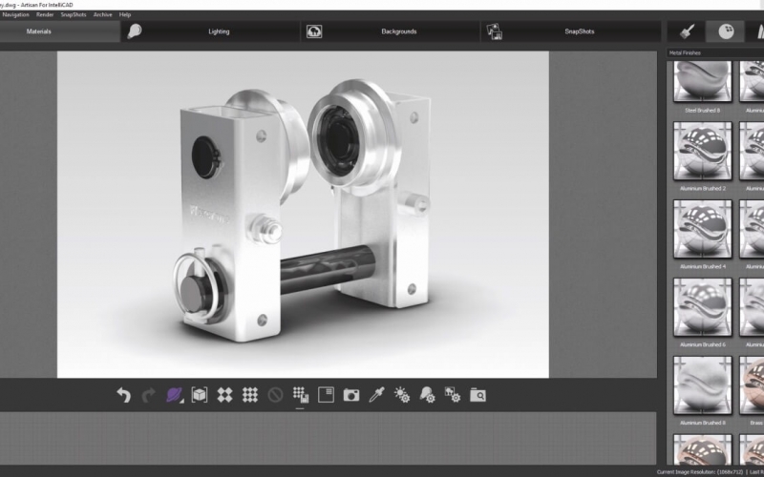Open the Archive menu
The width and height of the screenshot is (764, 477).
click(102, 14)
